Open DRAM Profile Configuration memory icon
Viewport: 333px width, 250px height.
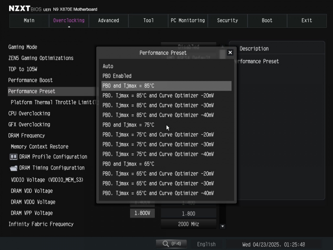13,157
